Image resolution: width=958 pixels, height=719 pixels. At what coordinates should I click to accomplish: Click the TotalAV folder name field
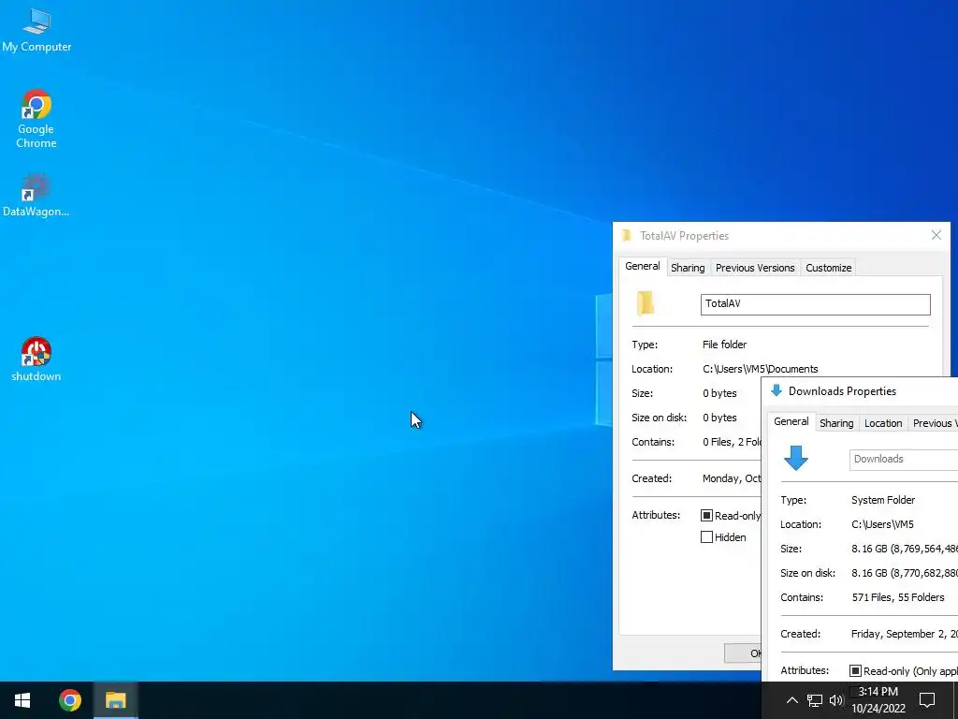click(x=816, y=304)
